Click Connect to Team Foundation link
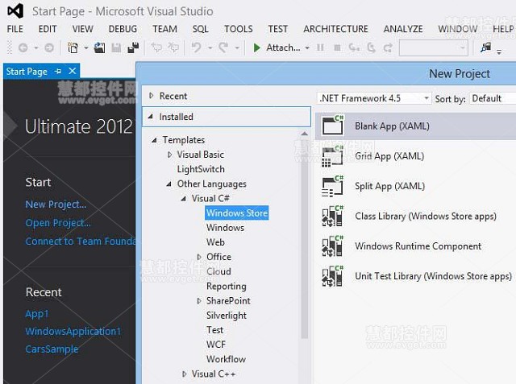This screenshot has height=384, width=516. pos(81,242)
